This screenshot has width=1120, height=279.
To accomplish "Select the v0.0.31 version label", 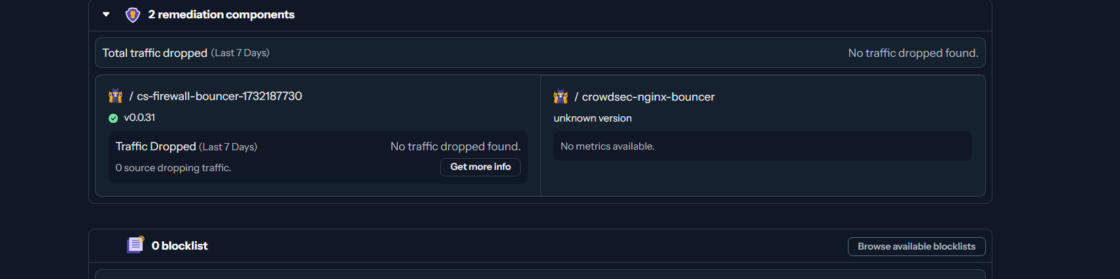I will click(139, 118).
